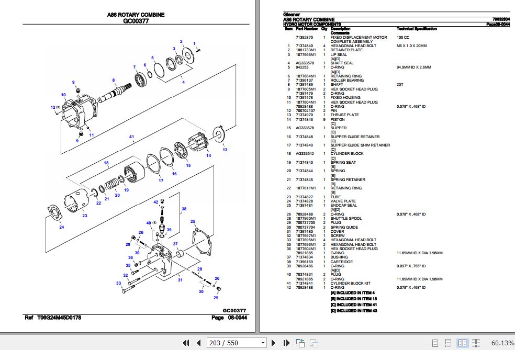The height and width of the screenshot is (350, 515).
Task: Select the continuous scrolling view icon
Action: pyautogui.click(x=447, y=343)
